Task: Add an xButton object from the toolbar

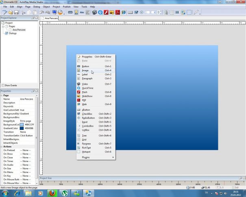Action: click(130, 12)
